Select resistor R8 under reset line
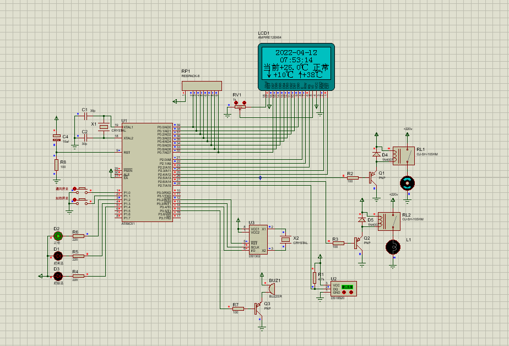 pos(57,165)
